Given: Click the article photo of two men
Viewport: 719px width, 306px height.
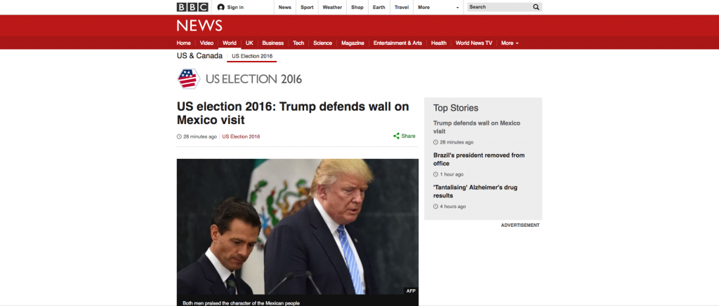Looking at the screenshot, I should pos(298,226).
